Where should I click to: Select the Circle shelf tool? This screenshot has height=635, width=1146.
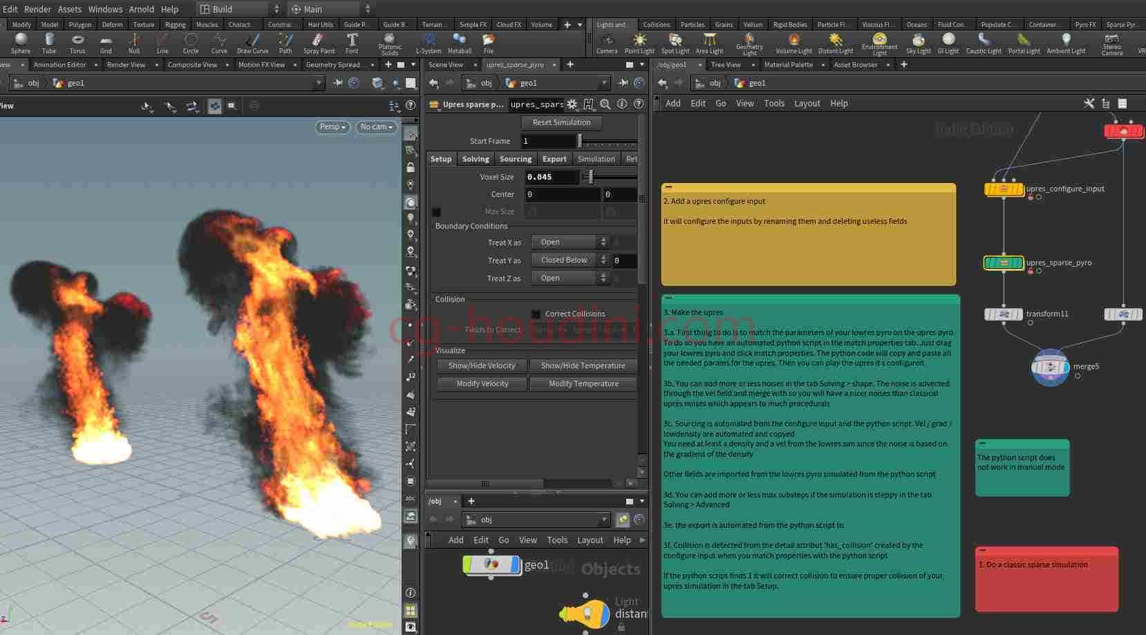pyautogui.click(x=191, y=44)
